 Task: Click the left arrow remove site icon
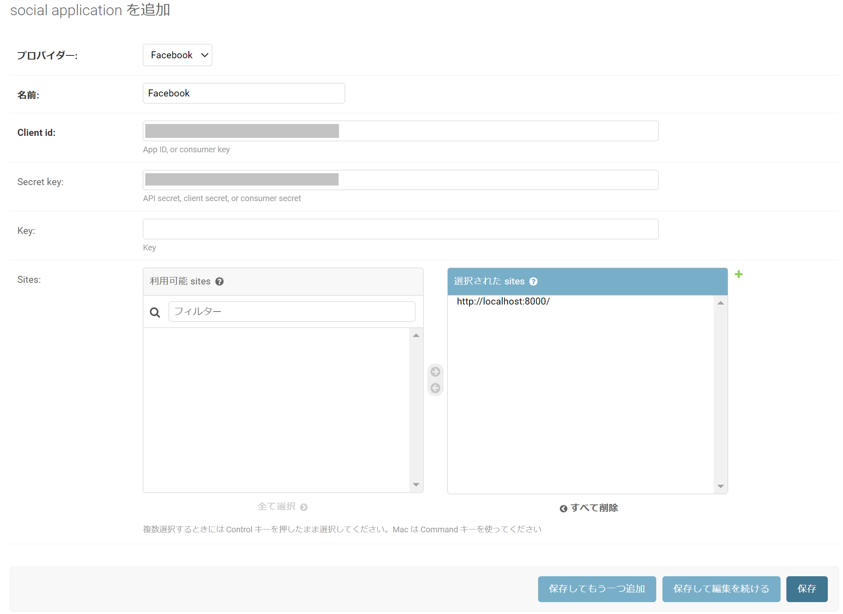435,388
